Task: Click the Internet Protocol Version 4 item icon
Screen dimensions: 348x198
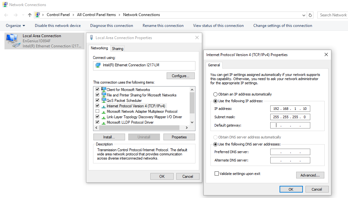Action: click(104, 106)
